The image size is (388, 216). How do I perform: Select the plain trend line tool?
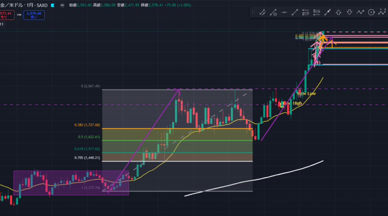(295, 12)
